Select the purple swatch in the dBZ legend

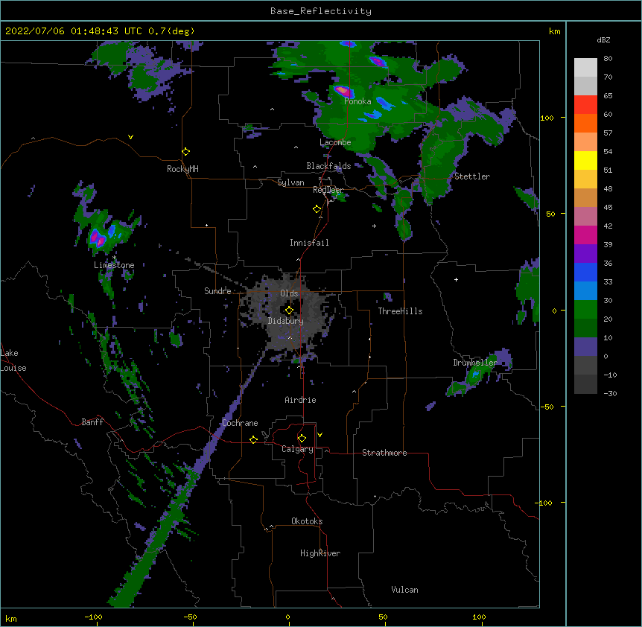point(585,253)
